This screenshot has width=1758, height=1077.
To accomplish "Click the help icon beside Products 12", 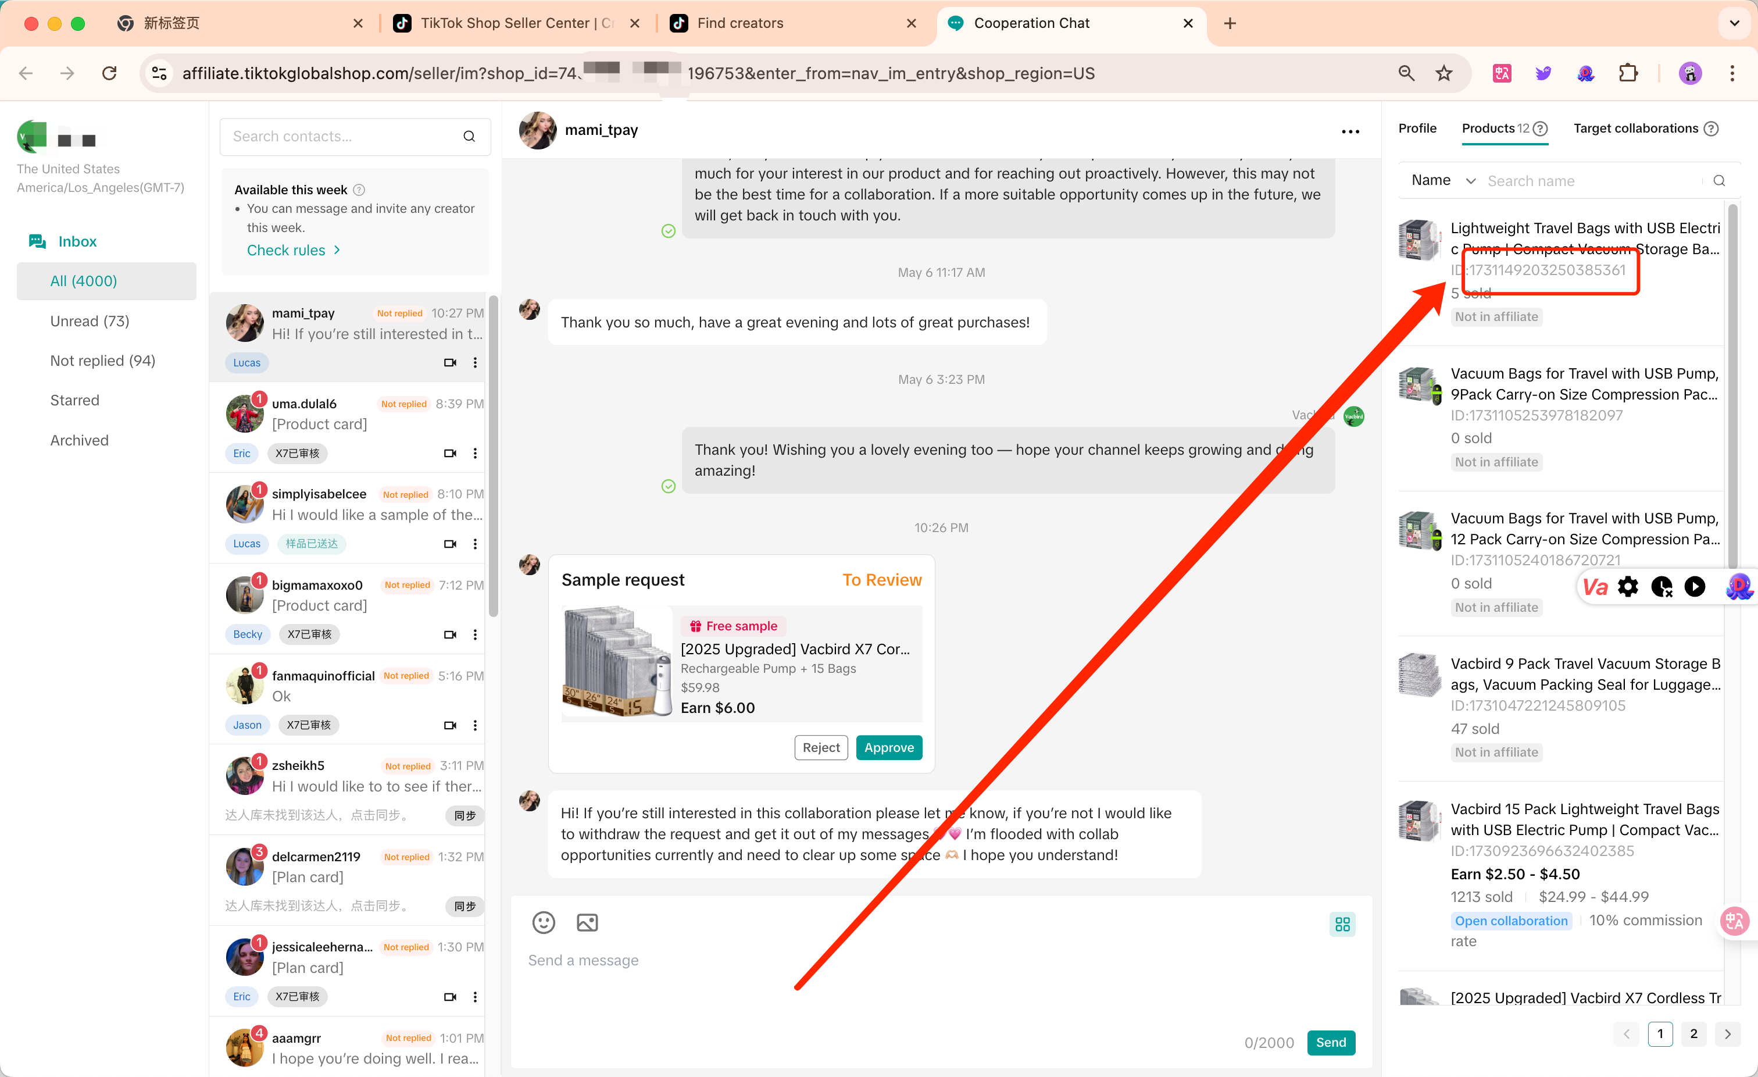I will [x=1541, y=129].
